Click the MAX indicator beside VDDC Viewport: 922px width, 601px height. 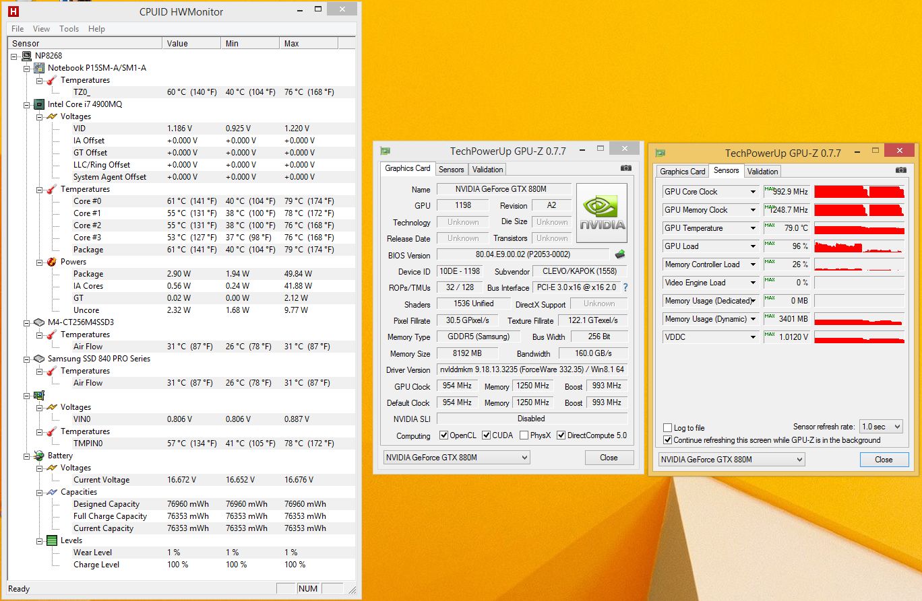click(769, 334)
